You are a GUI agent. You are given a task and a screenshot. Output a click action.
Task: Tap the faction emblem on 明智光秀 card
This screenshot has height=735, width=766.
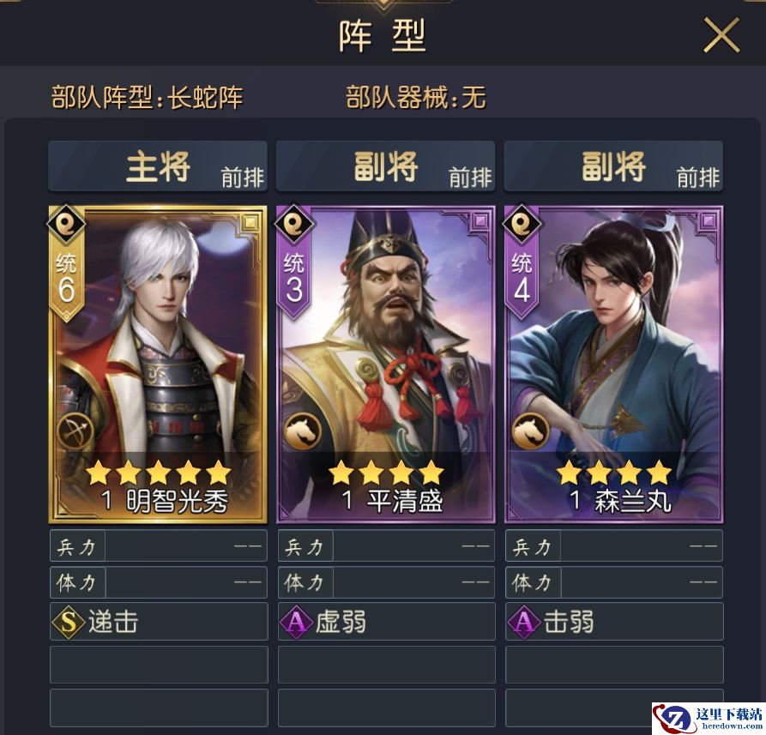pos(66,224)
